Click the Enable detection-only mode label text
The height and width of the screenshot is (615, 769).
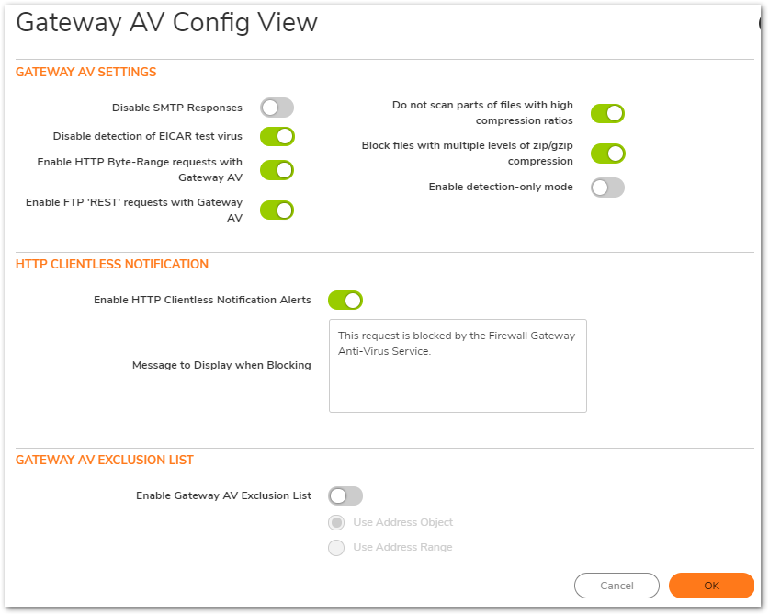click(x=501, y=187)
